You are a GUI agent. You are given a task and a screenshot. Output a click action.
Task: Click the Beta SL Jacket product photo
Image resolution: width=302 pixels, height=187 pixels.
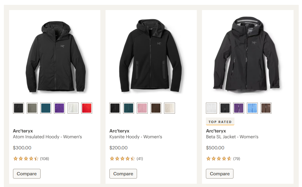pos(247,55)
